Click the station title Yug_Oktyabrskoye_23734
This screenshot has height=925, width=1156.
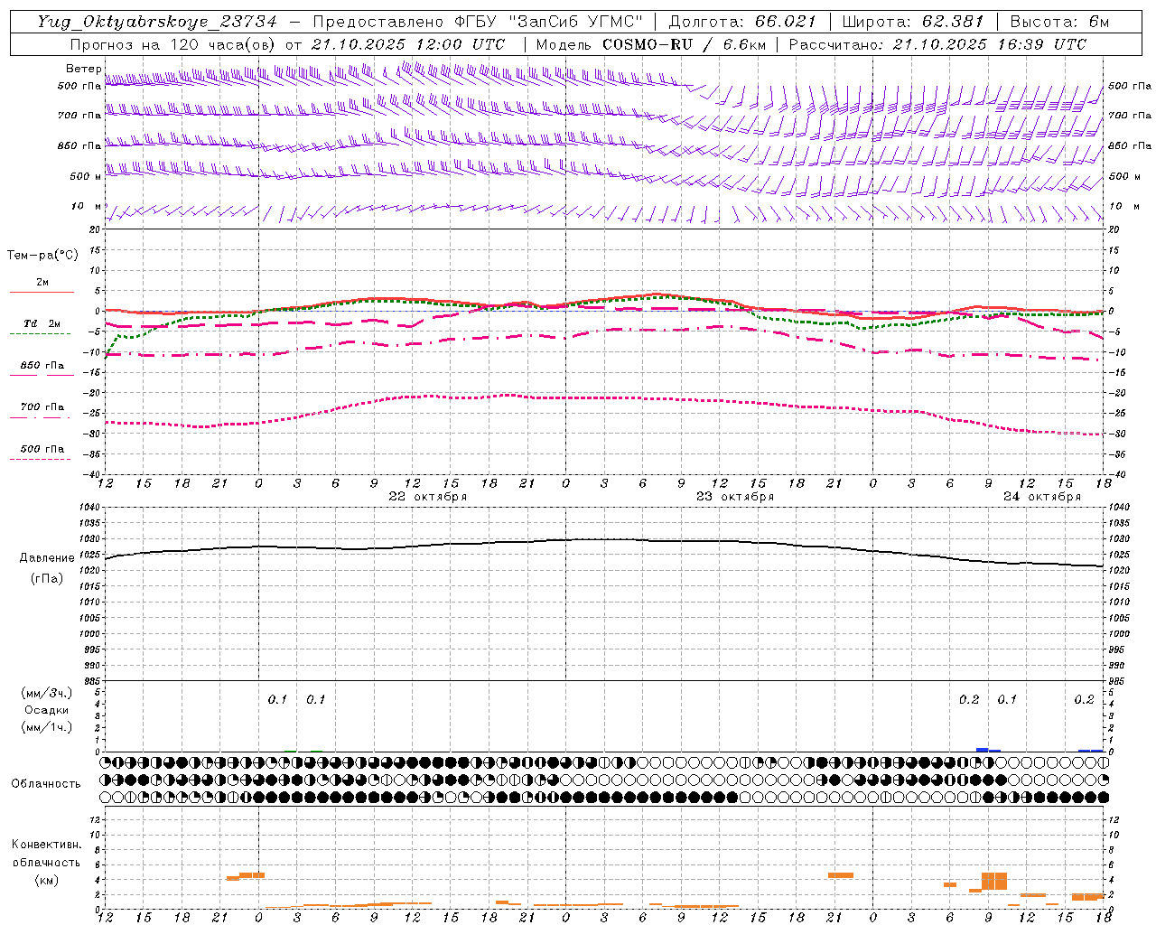(x=157, y=22)
